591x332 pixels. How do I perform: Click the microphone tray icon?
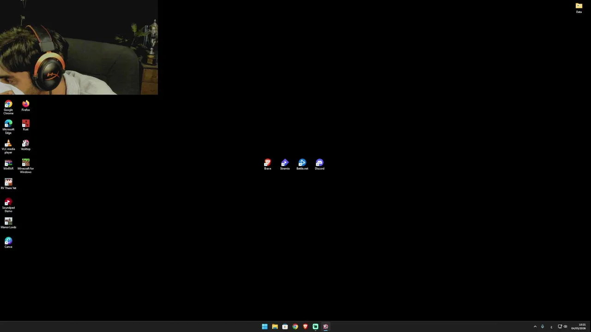(543, 326)
